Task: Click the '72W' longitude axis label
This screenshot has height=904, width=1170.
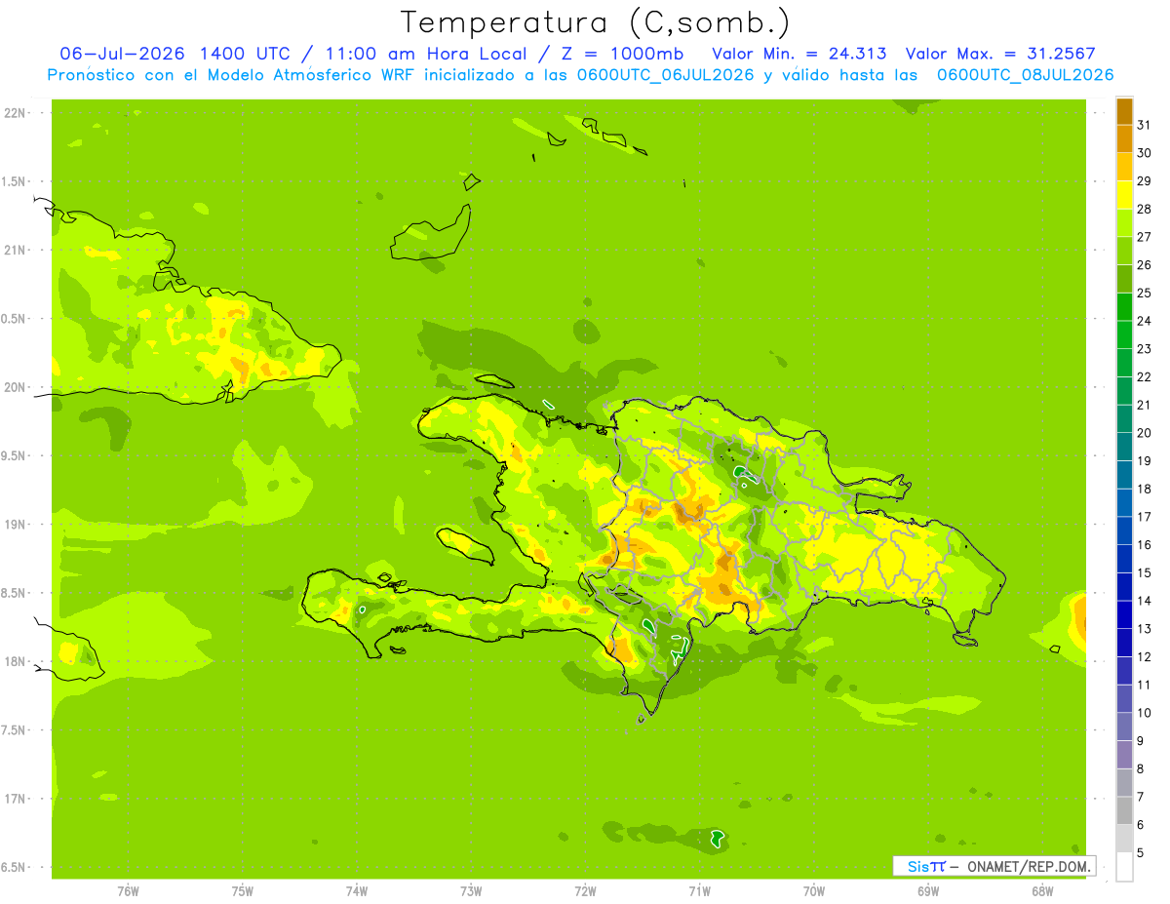Action: coord(585,890)
